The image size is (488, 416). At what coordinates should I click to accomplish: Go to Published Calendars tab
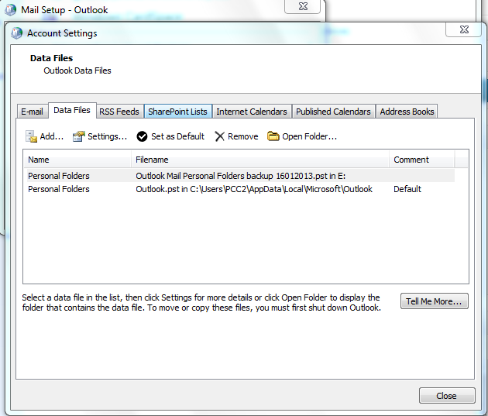click(333, 112)
